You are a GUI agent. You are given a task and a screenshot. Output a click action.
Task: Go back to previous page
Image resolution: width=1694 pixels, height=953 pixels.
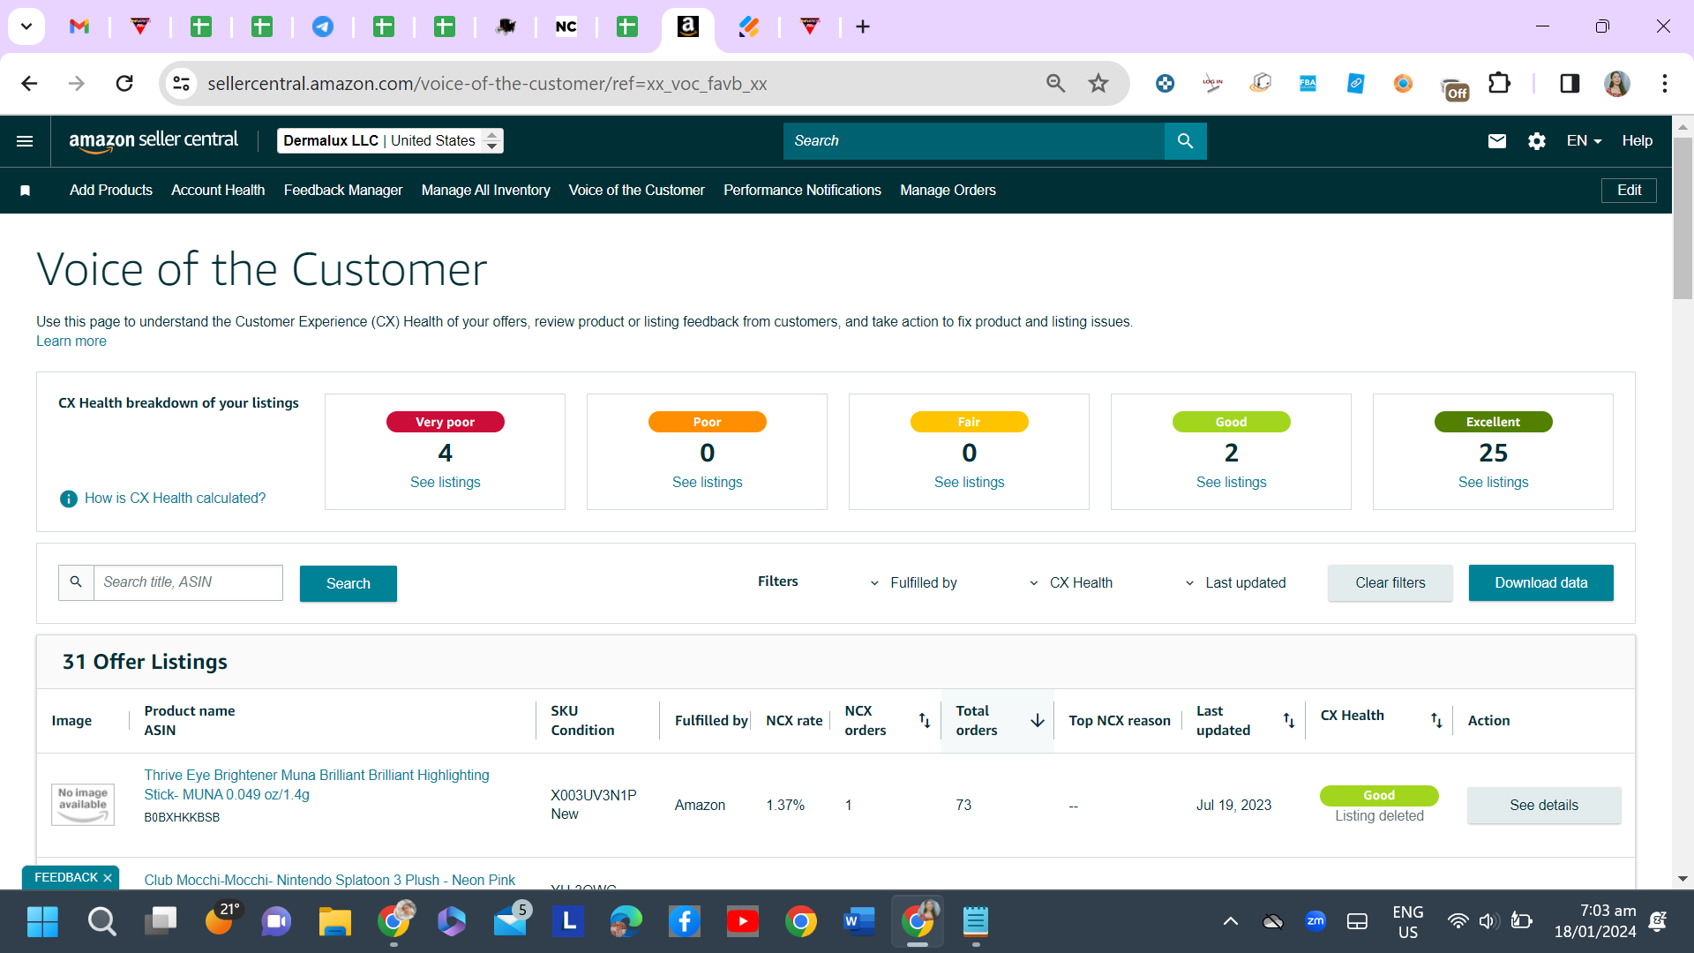[x=29, y=84]
